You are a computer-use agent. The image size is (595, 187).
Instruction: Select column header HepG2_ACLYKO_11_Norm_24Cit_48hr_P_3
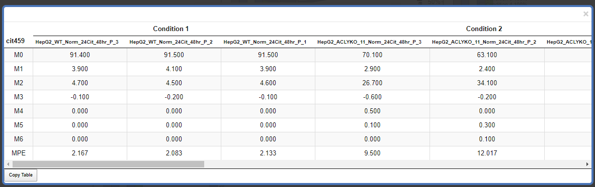point(369,42)
